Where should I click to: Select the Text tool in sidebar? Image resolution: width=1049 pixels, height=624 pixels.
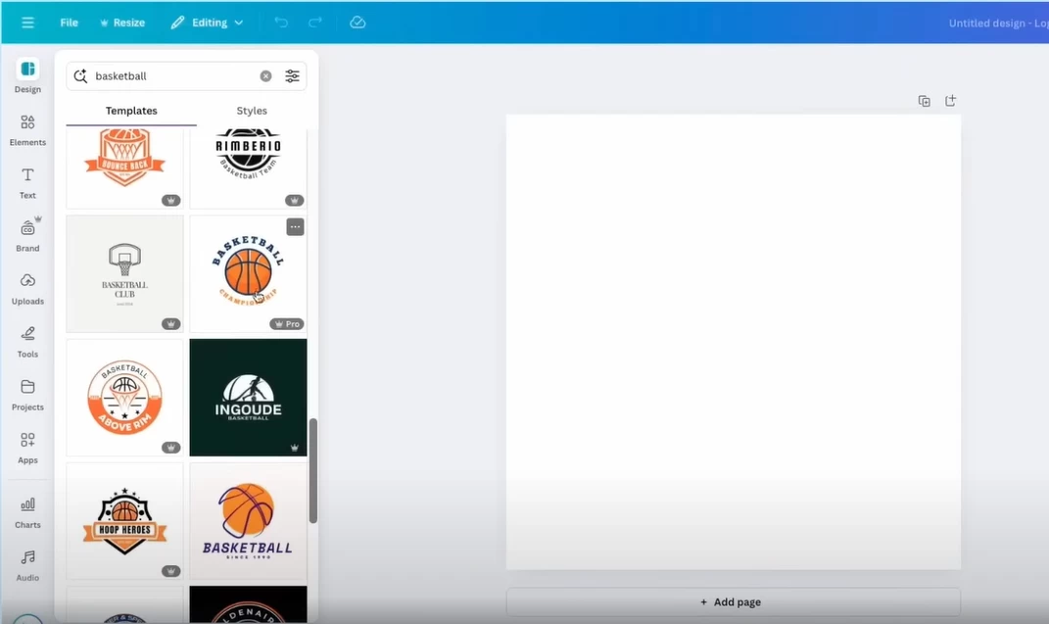tap(27, 181)
